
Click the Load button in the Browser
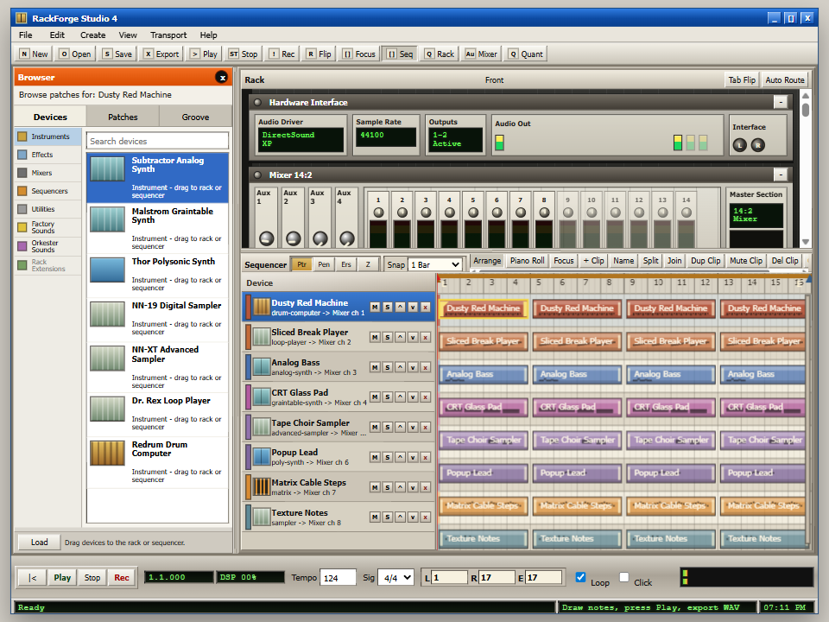click(39, 543)
